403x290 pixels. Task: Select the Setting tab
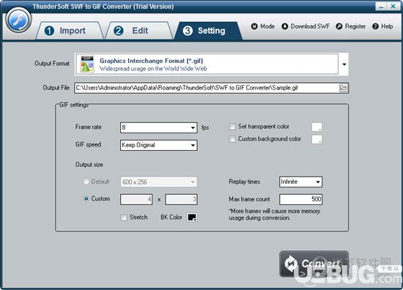click(x=208, y=31)
